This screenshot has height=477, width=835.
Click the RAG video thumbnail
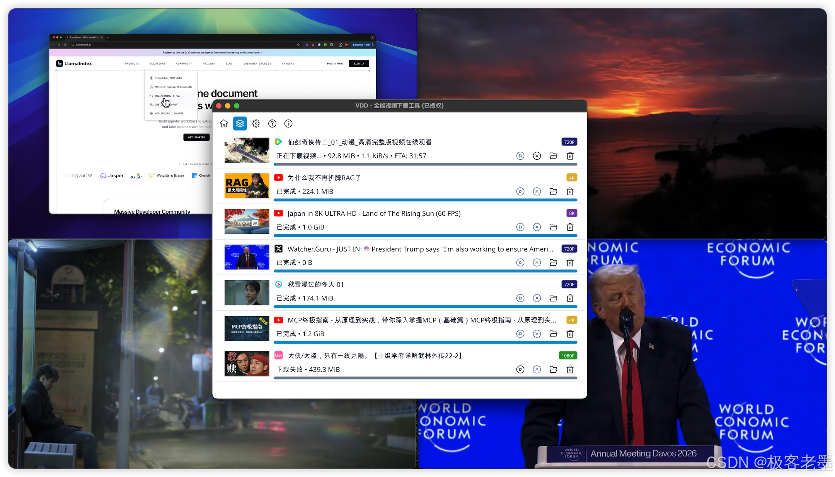(x=247, y=186)
